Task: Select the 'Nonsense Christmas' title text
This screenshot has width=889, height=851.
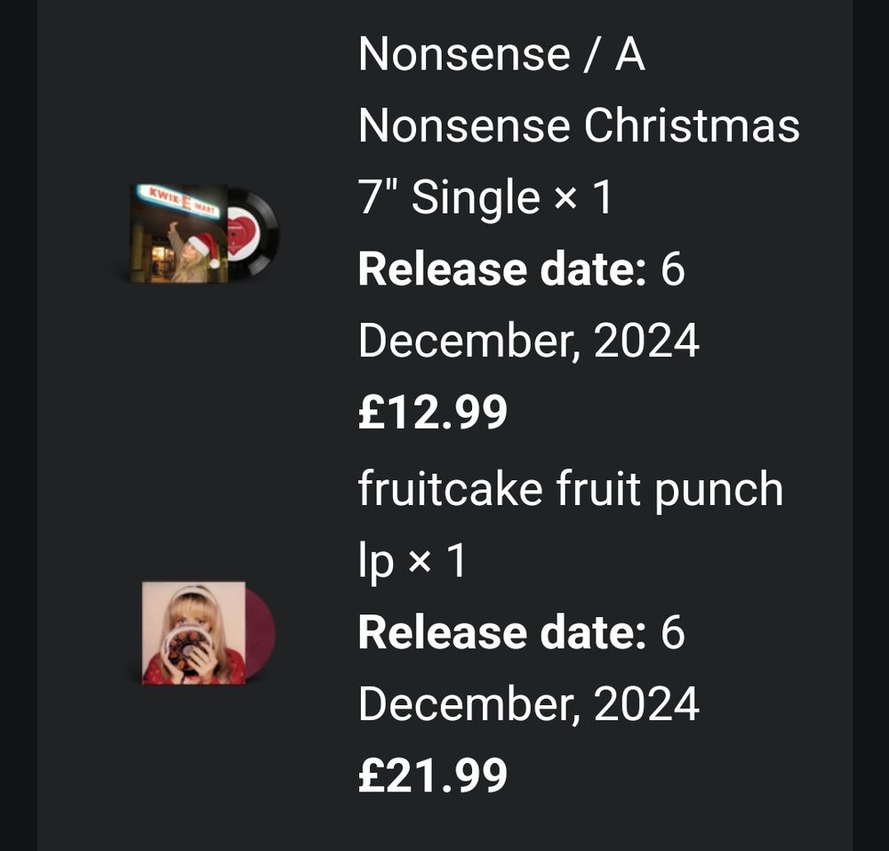Action: click(x=579, y=126)
